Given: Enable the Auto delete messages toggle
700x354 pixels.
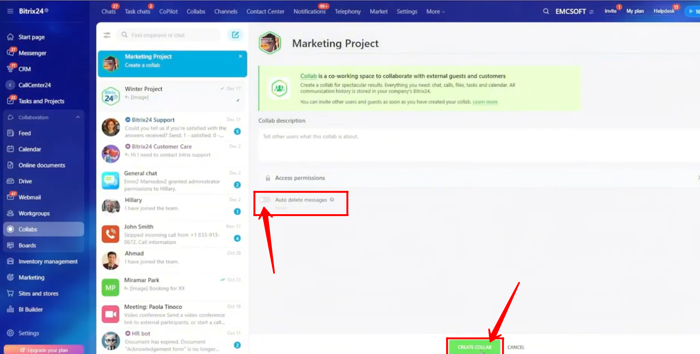Looking at the screenshot, I should coord(265,200).
